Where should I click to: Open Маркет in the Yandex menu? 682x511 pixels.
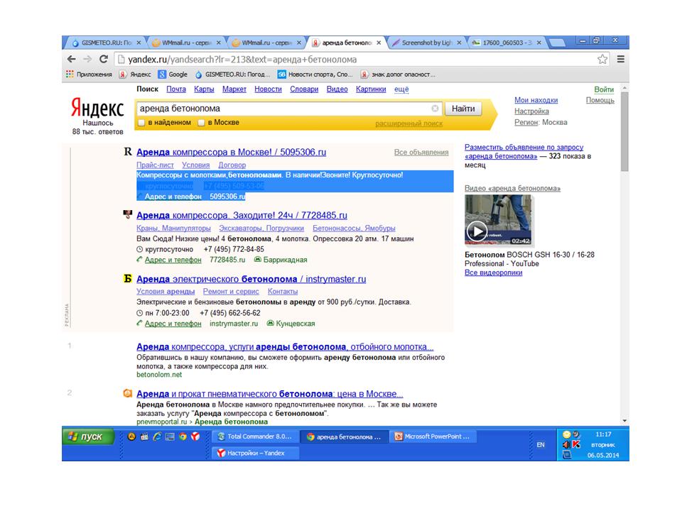234,89
